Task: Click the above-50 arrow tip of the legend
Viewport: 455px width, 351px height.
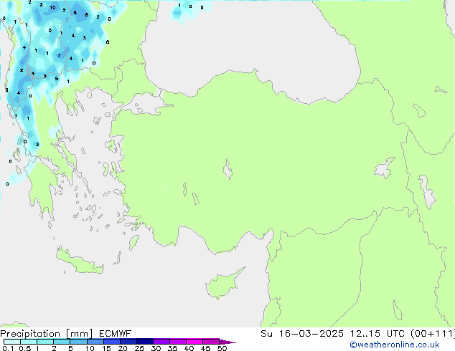Action: coord(227,342)
